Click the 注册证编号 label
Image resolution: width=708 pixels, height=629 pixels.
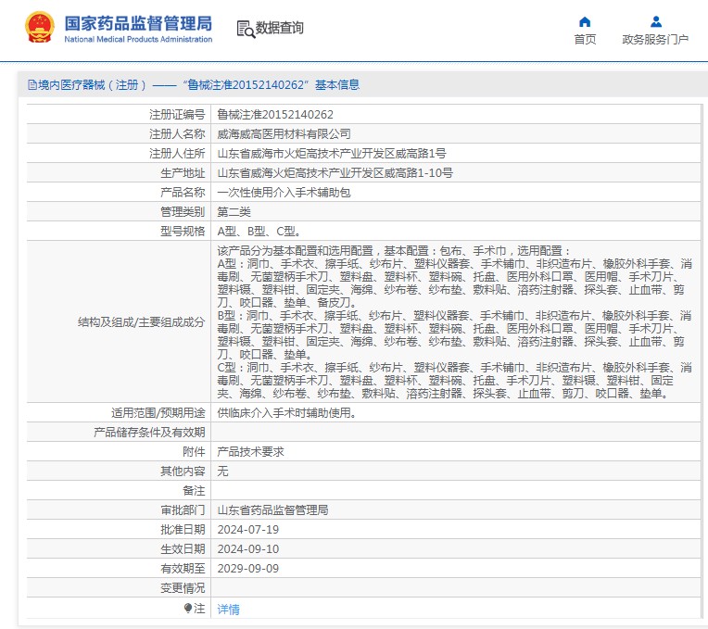point(177,115)
